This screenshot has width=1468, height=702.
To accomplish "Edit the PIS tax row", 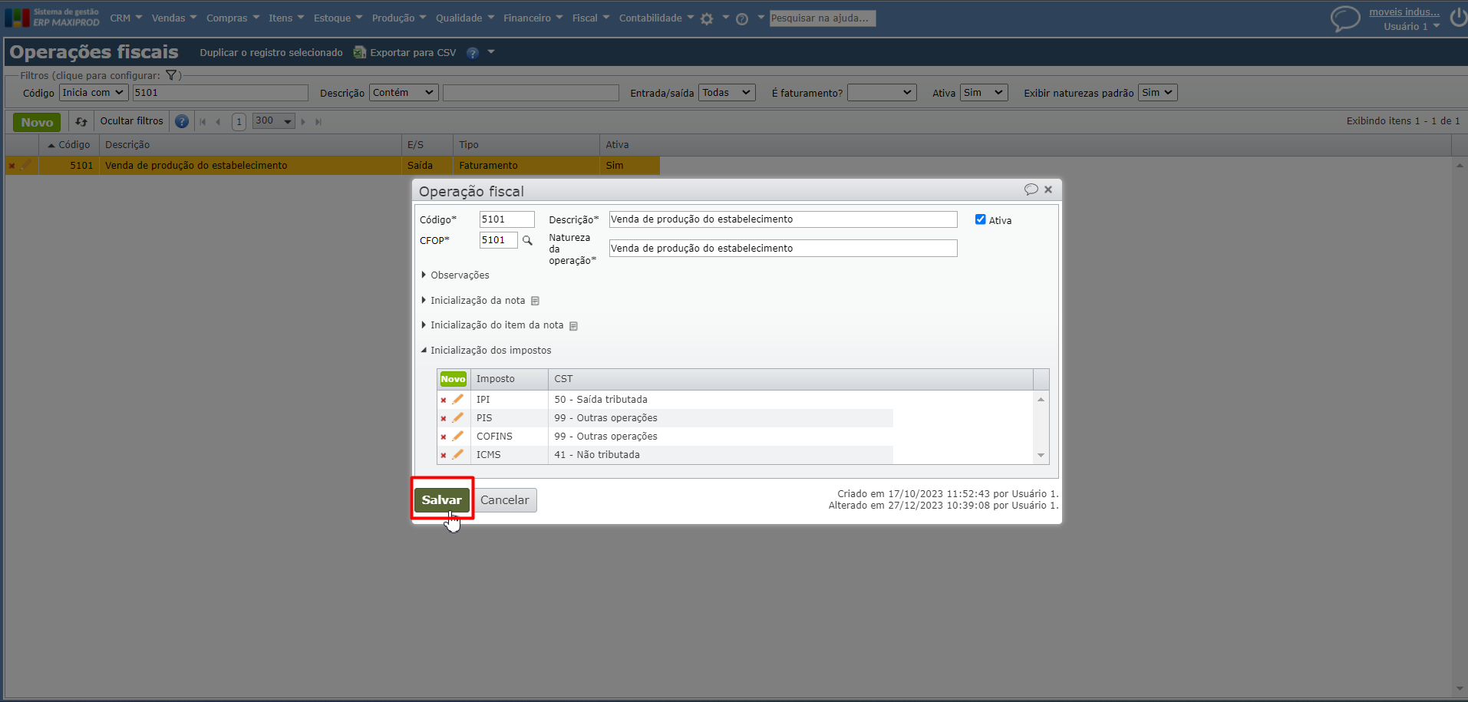I will click(458, 417).
